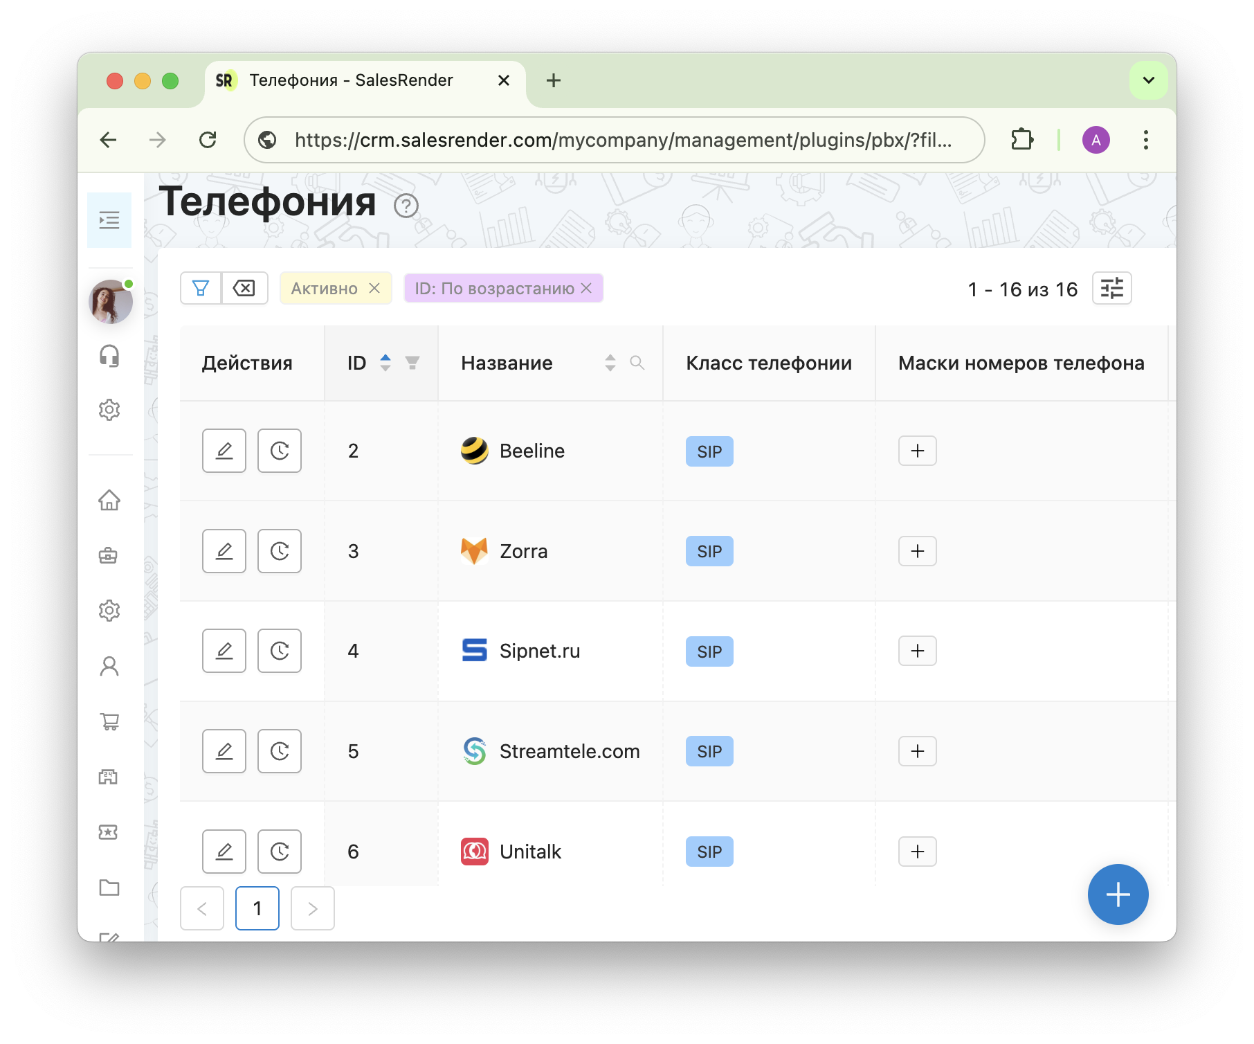Add phone mask for Streamtele.com
Screen dimensions: 1254x1044
[918, 751]
